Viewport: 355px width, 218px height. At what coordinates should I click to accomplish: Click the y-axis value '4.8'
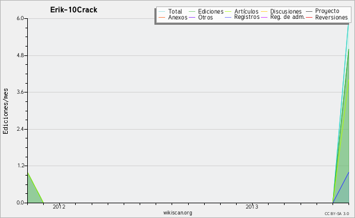(20, 55)
